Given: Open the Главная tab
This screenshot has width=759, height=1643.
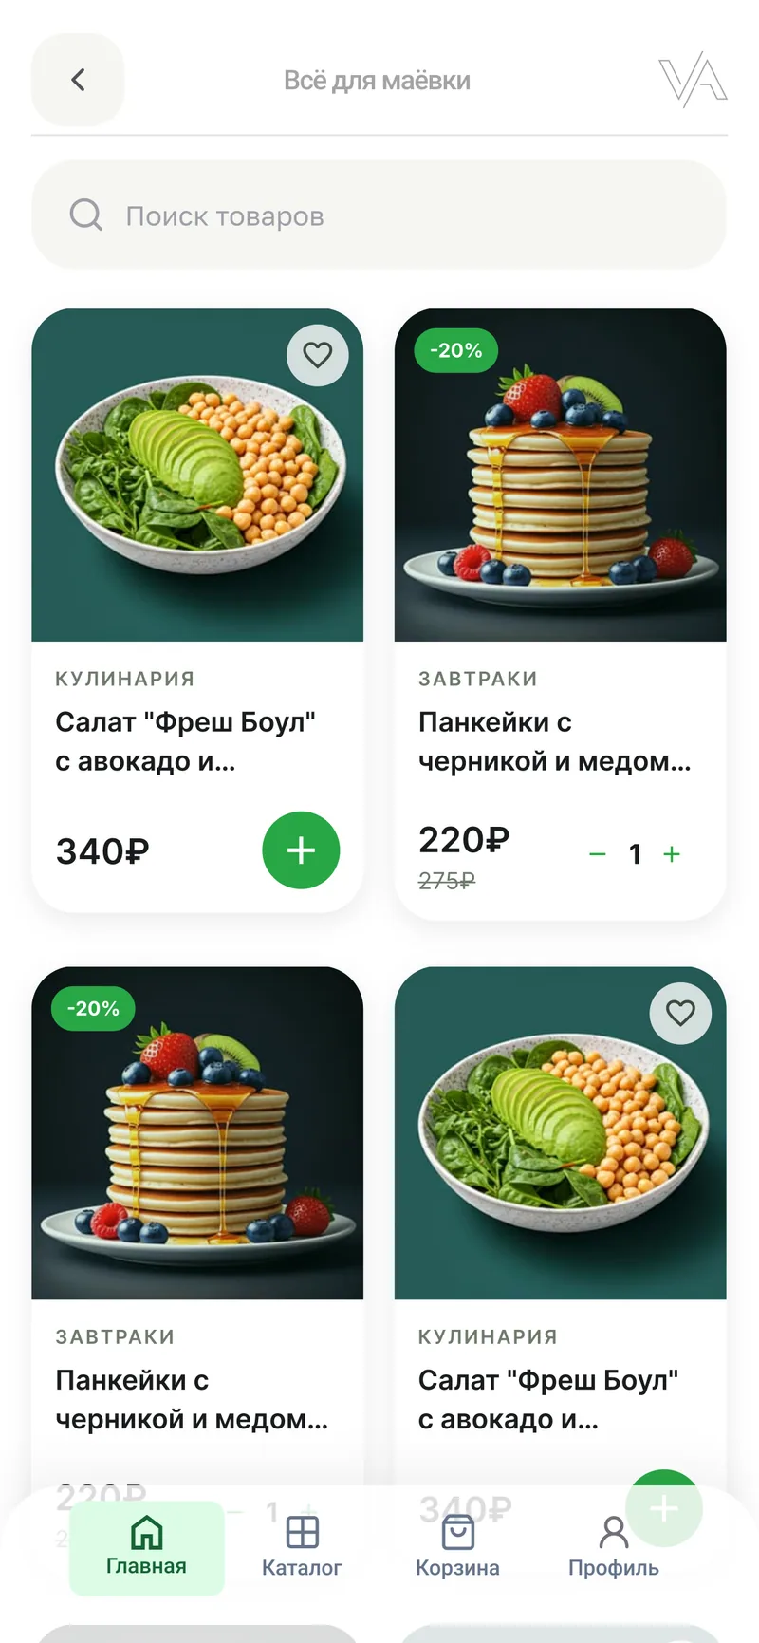Looking at the screenshot, I should point(146,1547).
